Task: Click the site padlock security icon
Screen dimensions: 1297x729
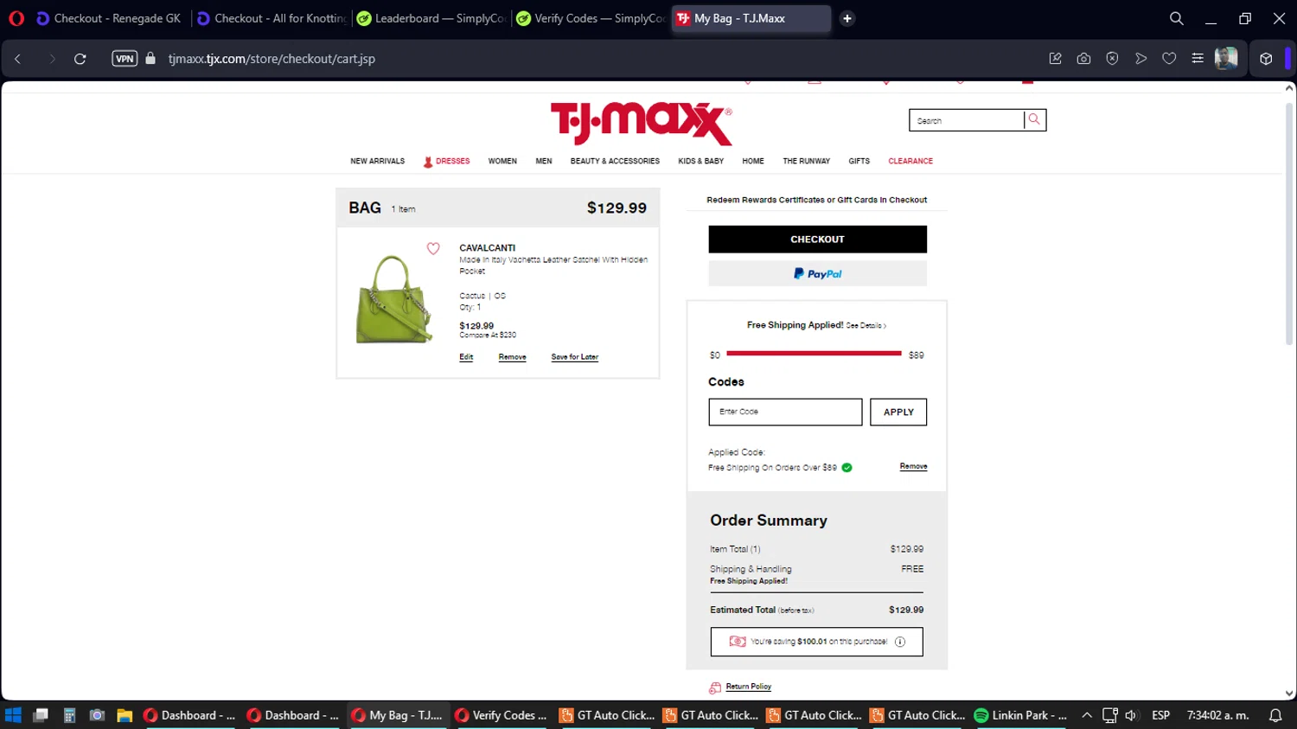Action: coord(150,59)
